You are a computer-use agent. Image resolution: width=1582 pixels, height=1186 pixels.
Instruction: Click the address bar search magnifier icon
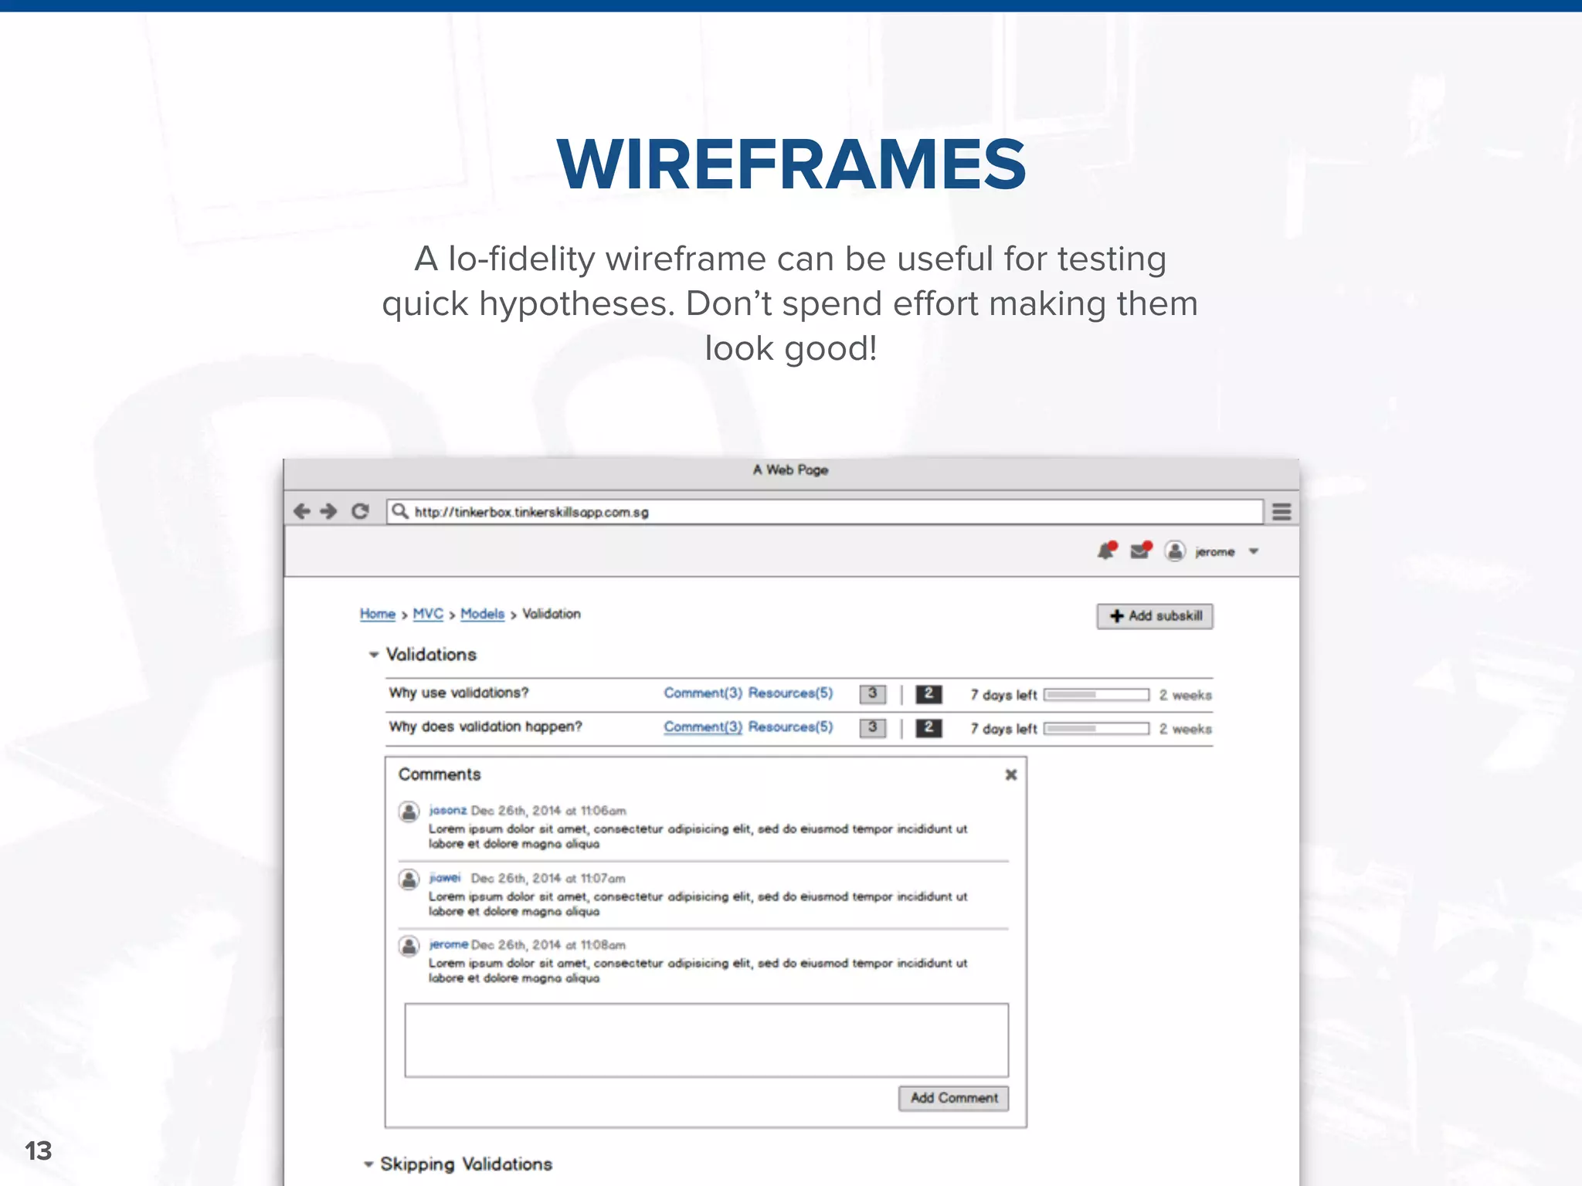pyautogui.click(x=399, y=511)
